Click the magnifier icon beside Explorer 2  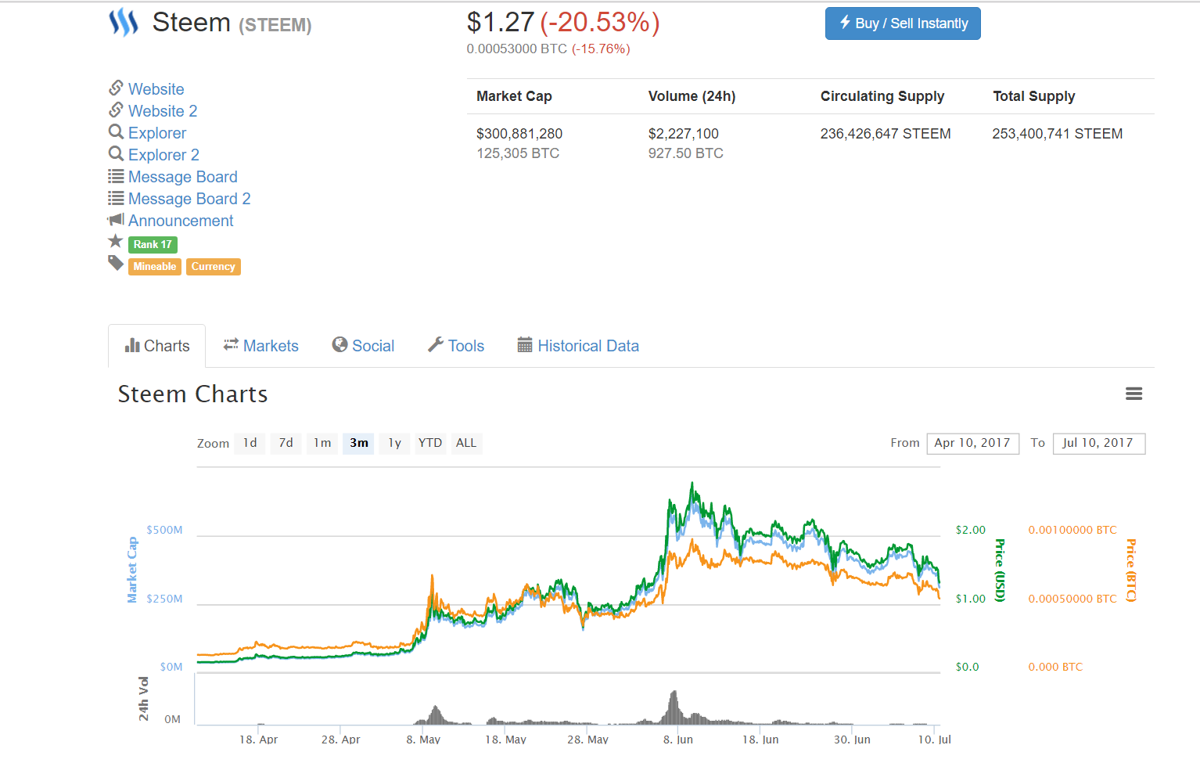pyautogui.click(x=116, y=153)
